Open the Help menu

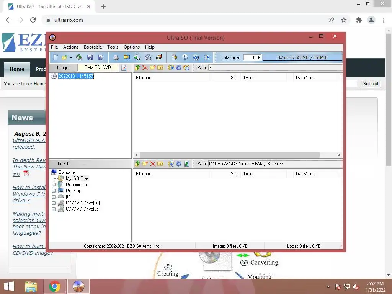coord(150,47)
